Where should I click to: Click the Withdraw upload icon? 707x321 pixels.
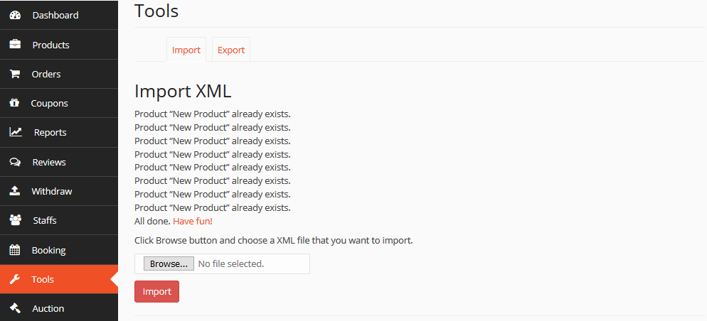15,191
